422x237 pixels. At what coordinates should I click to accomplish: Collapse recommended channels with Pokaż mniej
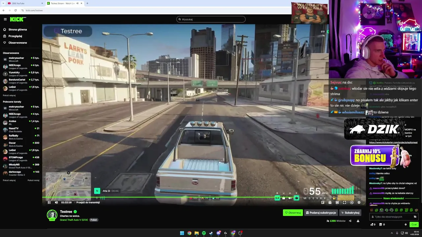33,180
